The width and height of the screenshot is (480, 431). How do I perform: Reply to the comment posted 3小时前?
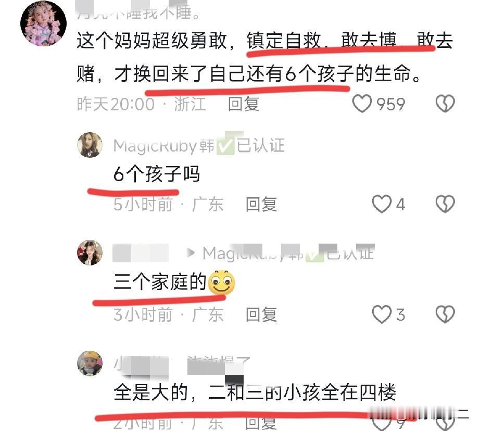pyautogui.click(x=261, y=314)
